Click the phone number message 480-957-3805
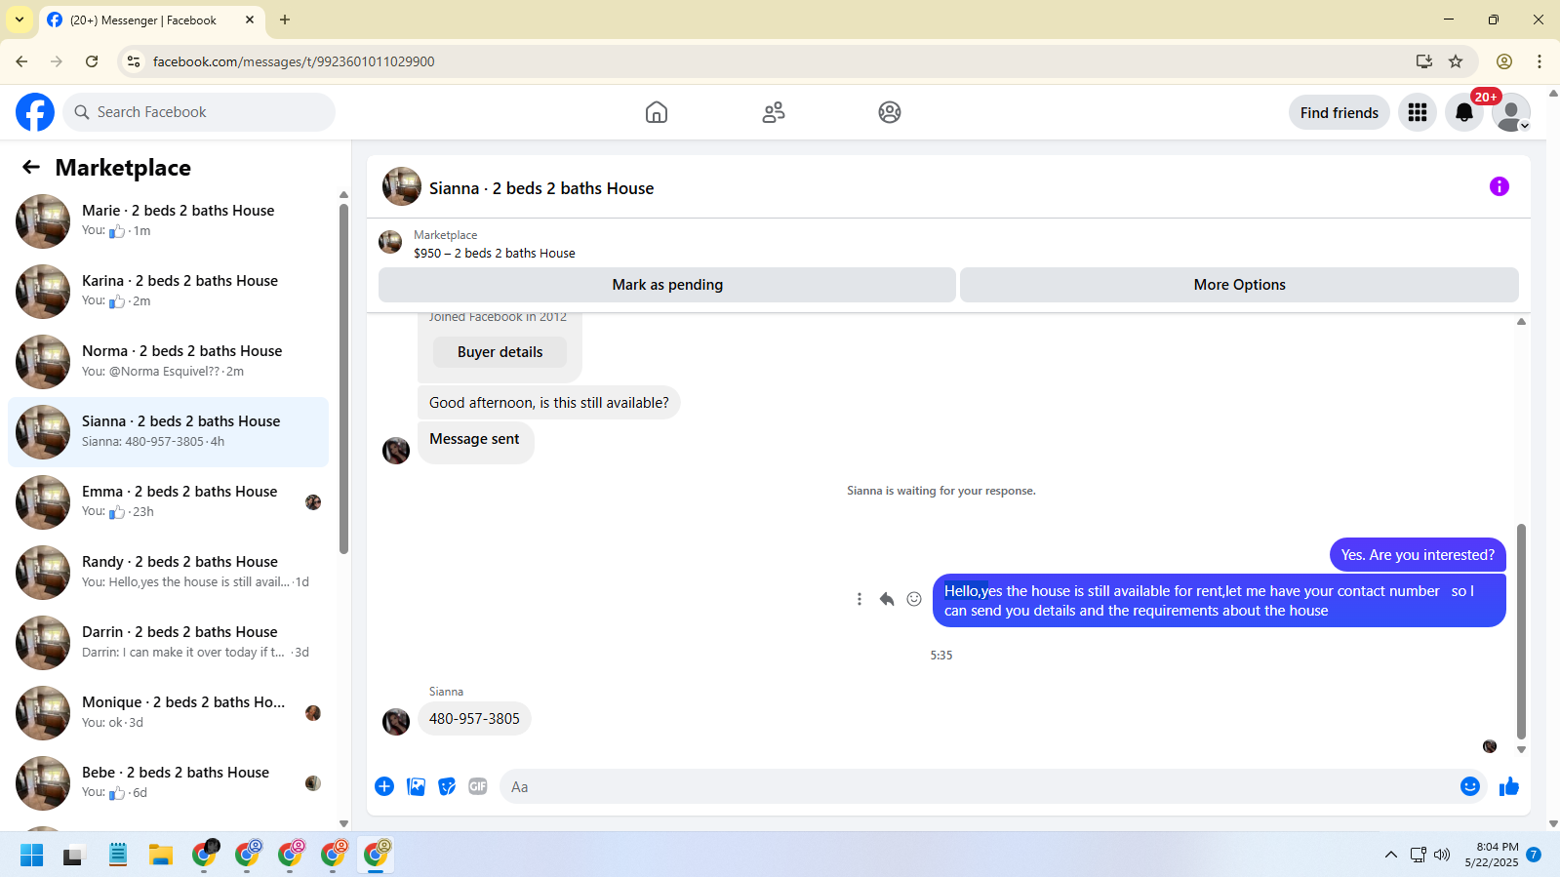Image resolution: width=1560 pixels, height=877 pixels. coord(474,719)
